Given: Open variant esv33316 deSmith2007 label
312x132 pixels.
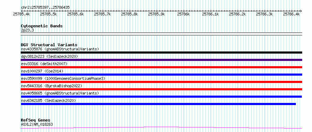Looking at the screenshot, I should click(44, 64).
